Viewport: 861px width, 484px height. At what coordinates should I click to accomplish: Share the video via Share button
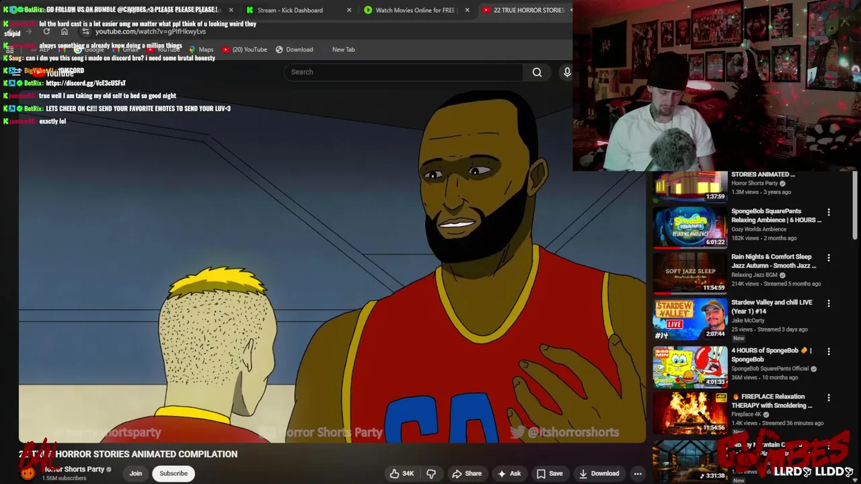[467, 473]
